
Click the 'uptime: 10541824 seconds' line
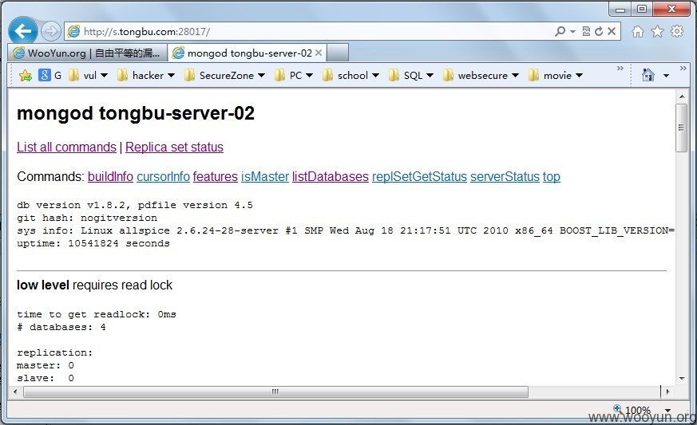93,243
